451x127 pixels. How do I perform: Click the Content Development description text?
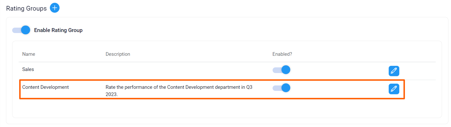coord(179,87)
